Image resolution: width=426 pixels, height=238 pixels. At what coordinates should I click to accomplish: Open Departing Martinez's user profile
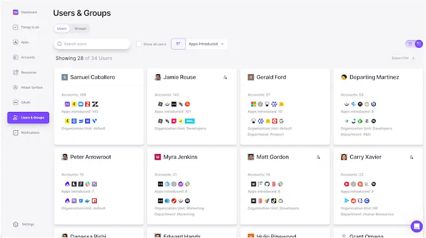[x=374, y=77]
